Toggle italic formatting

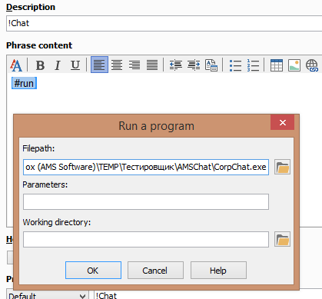(58, 65)
